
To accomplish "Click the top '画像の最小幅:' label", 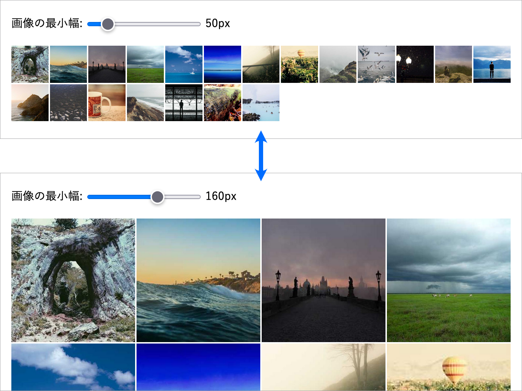I will 47,23.
